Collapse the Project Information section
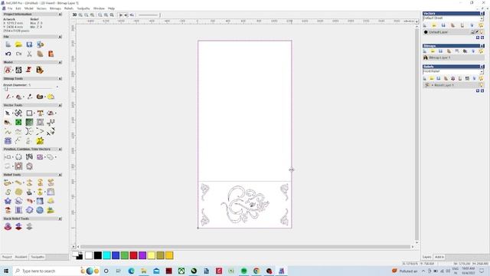The image size is (490, 276). click(x=60, y=15)
